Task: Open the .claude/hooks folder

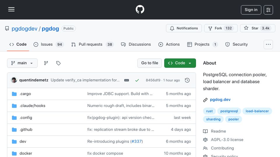Action: click(32, 106)
